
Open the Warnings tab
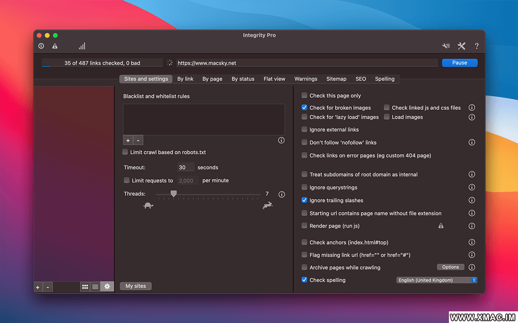click(306, 79)
